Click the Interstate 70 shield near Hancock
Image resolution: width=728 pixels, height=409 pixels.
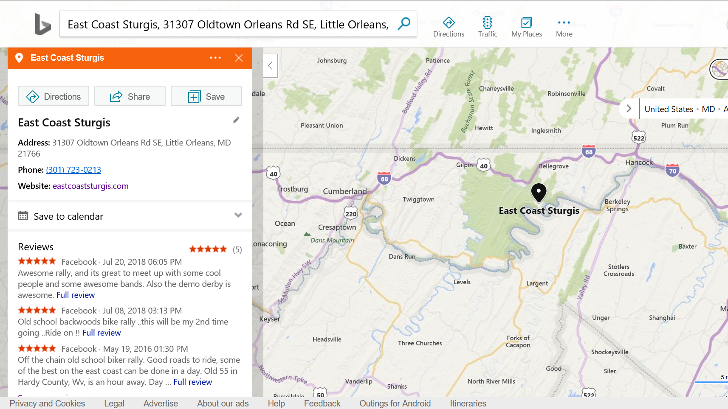[x=672, y=170]
